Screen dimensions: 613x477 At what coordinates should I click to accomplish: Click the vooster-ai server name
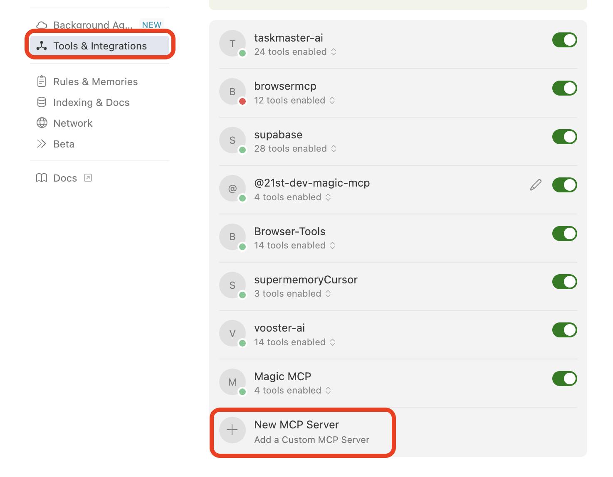[x=279, y=328]
